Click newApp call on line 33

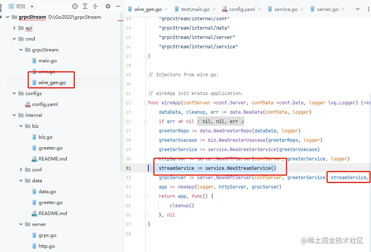(186, 187)
